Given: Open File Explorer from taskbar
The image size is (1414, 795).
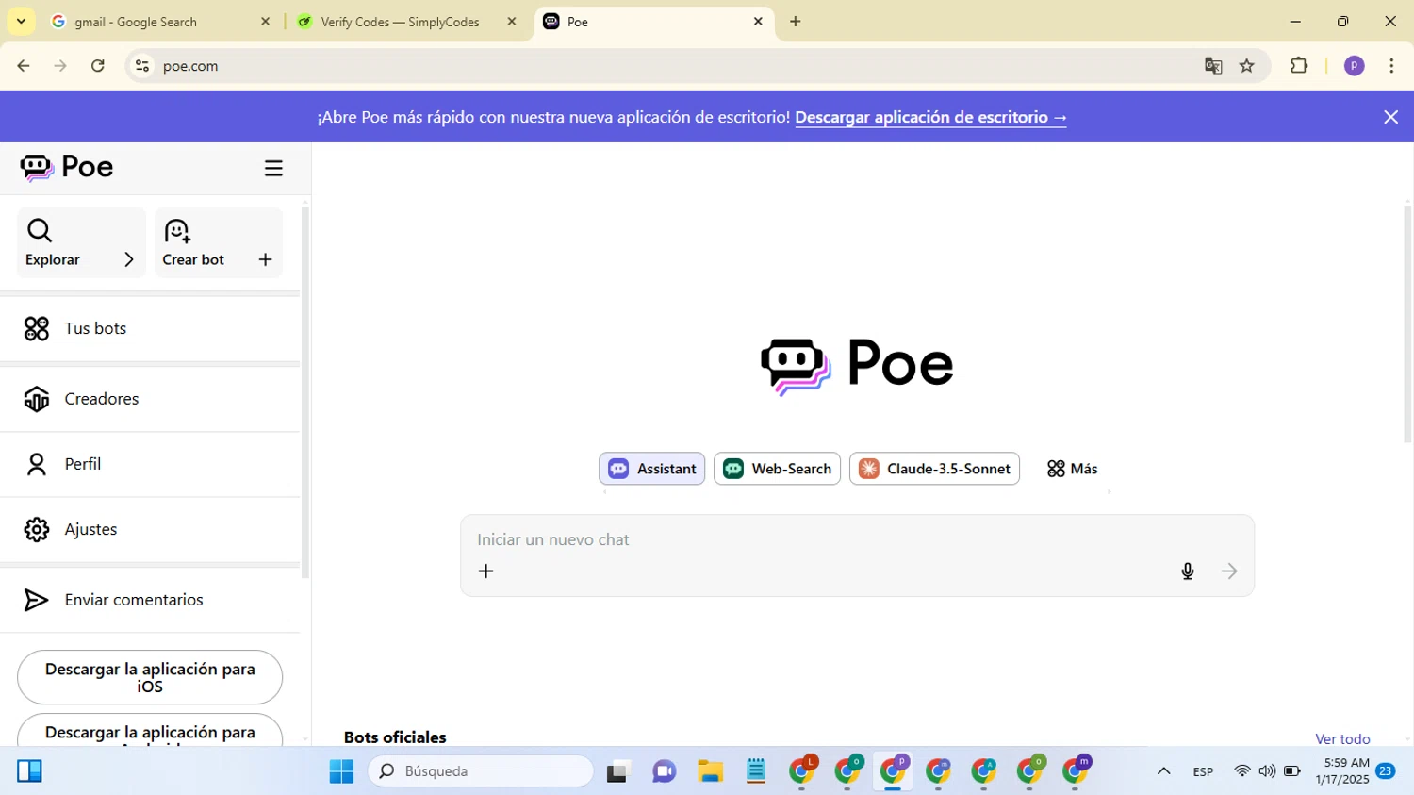Looking at the screenshot, I should click(710, 771).
